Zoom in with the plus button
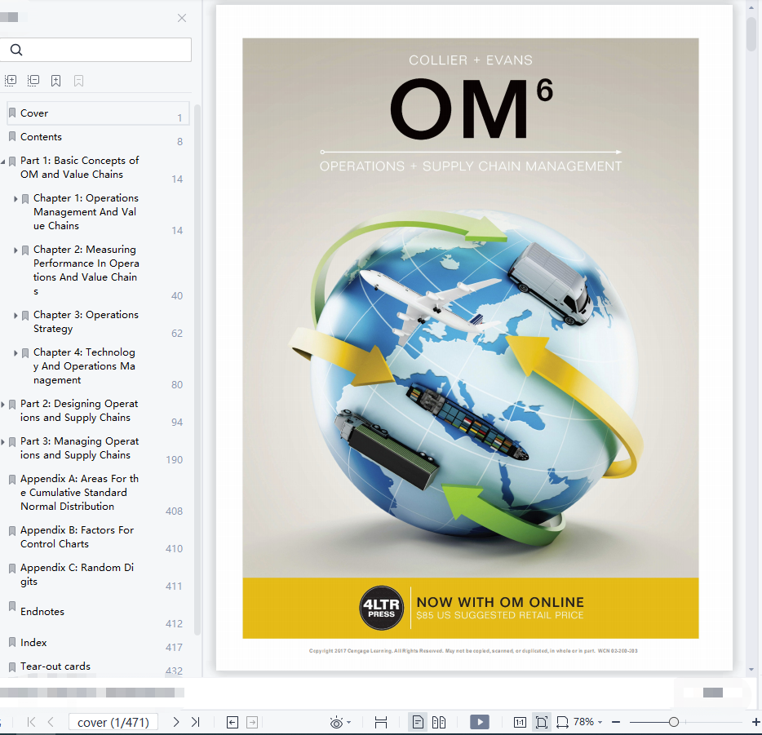The width and height of the screenshot is (762, 735). coord(755,723)
